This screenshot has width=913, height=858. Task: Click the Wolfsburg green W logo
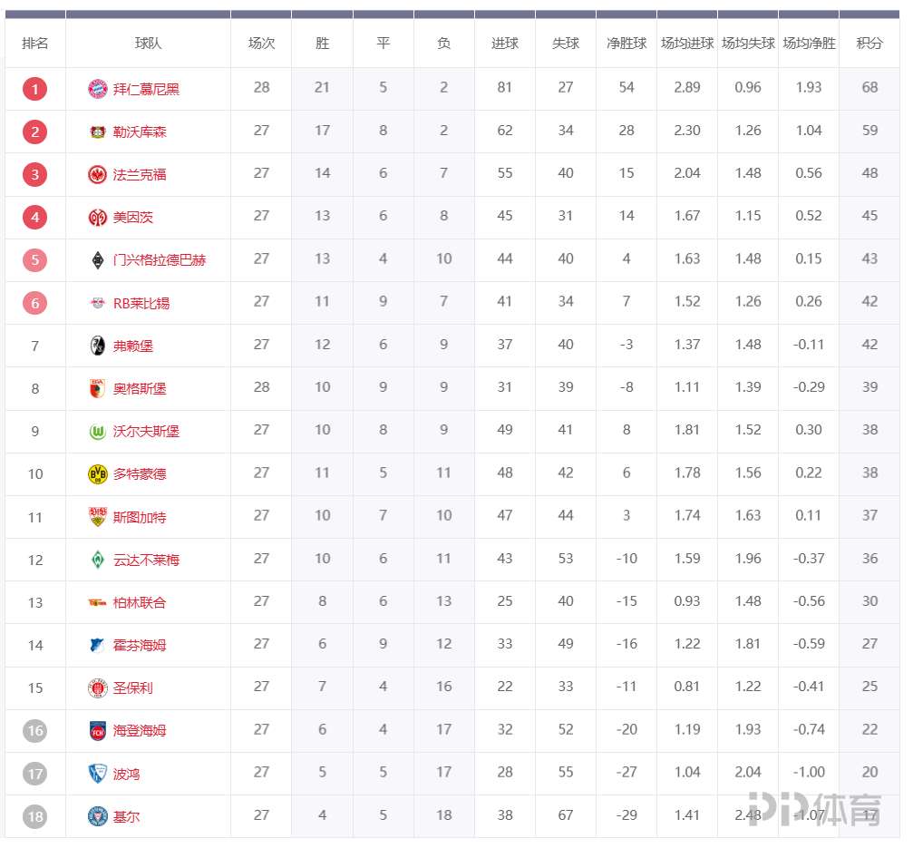click(97, 432)
